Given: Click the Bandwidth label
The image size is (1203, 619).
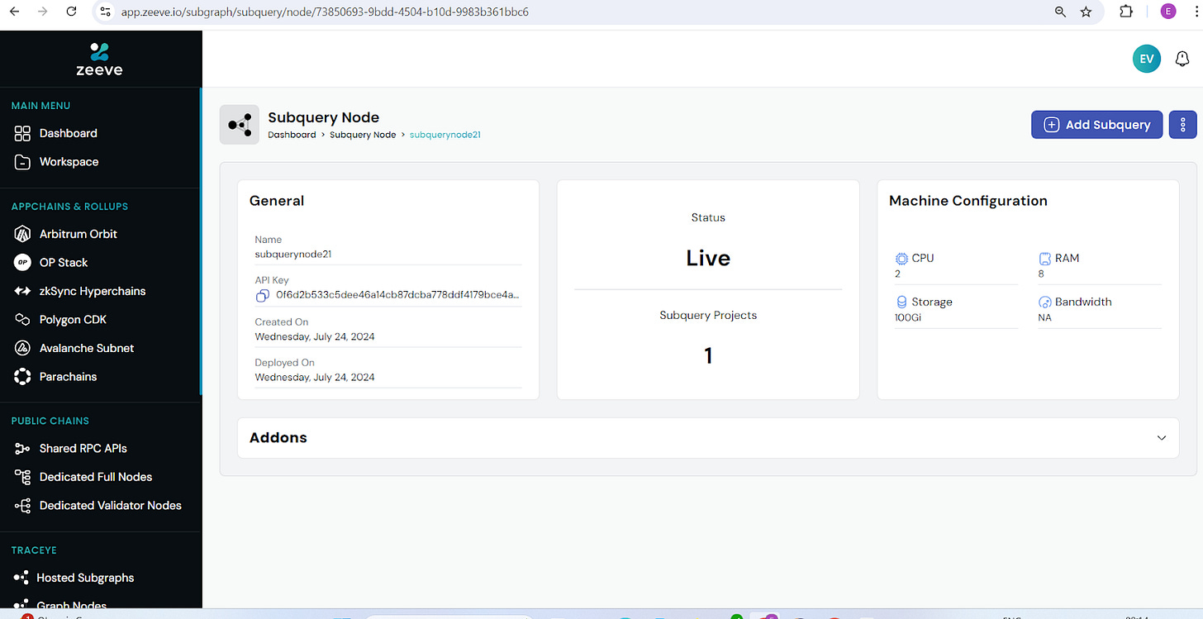Looking at the screenshot, I should 1083,302.
